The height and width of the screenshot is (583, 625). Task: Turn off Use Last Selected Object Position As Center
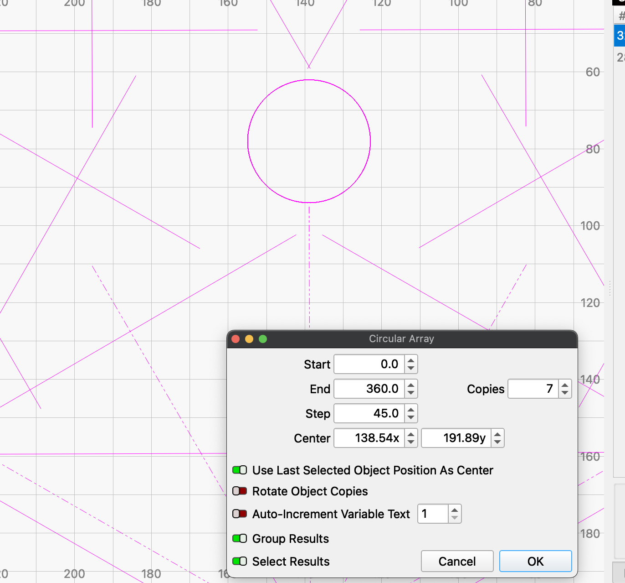[x=240, y=470]
